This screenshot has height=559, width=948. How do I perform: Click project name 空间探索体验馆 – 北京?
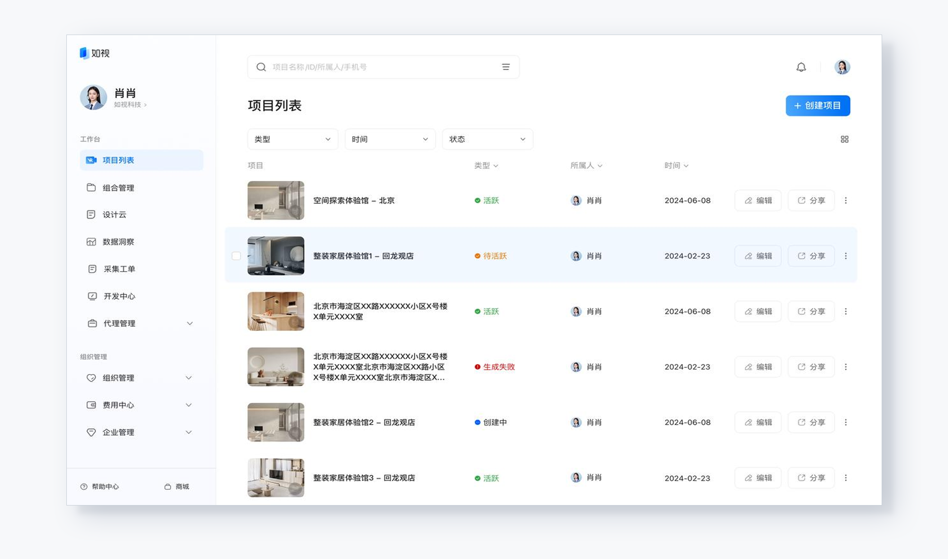(354, 201)
